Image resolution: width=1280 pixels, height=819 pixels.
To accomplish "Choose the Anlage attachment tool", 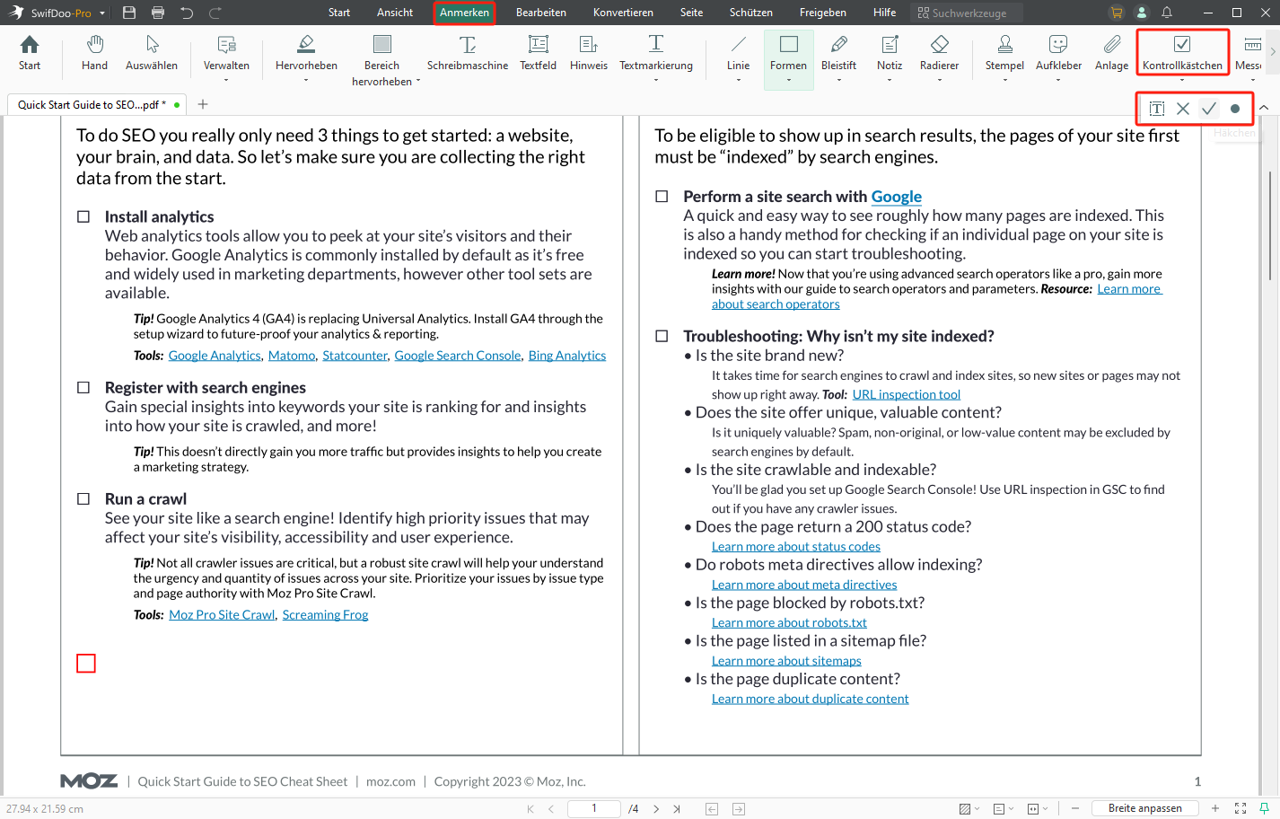I will (1111, 53).
